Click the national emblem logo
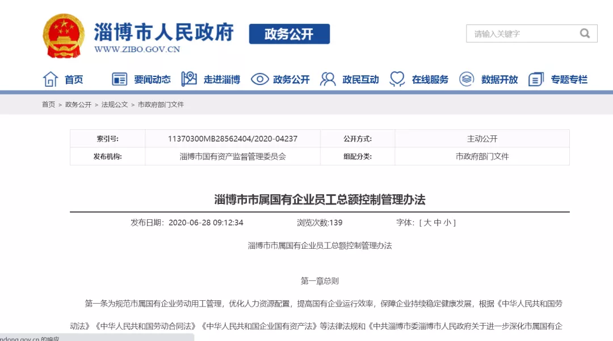Image resolution: width=613 pixels, height=341 pixels. click(64, 35)
